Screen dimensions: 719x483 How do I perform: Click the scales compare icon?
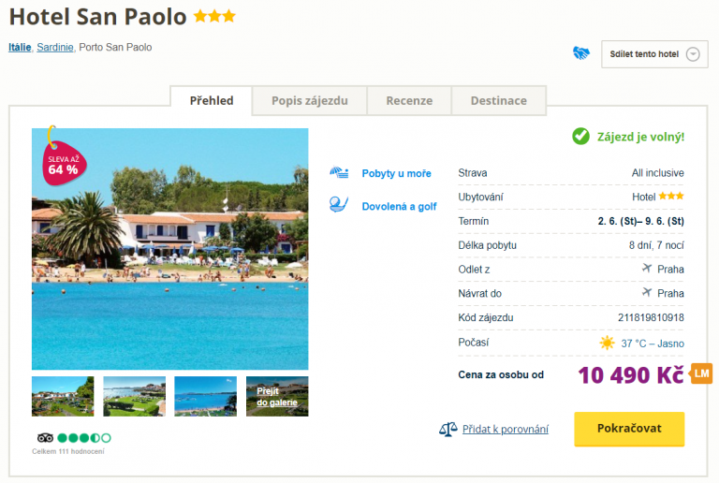pos(448,429)
